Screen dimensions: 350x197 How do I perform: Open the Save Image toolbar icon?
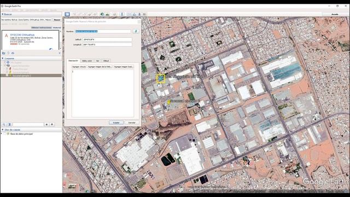139,14
